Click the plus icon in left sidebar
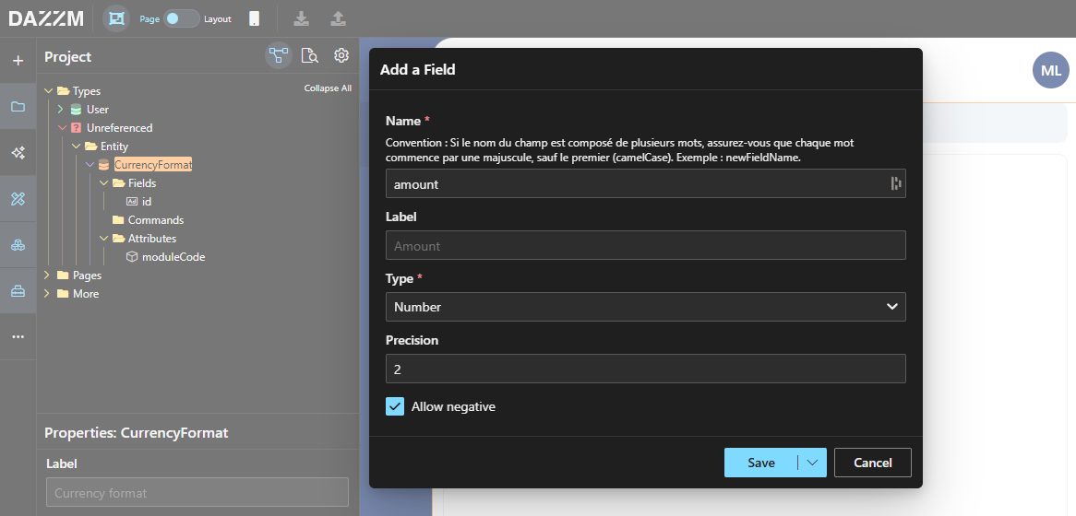The height and width of the screenshot is (516, 1076). tap(18, 60)
